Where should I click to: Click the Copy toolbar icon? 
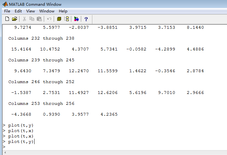pos(32,19)
